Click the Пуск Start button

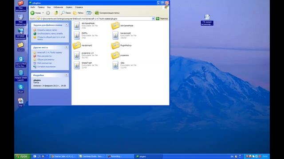pos(23,156)
